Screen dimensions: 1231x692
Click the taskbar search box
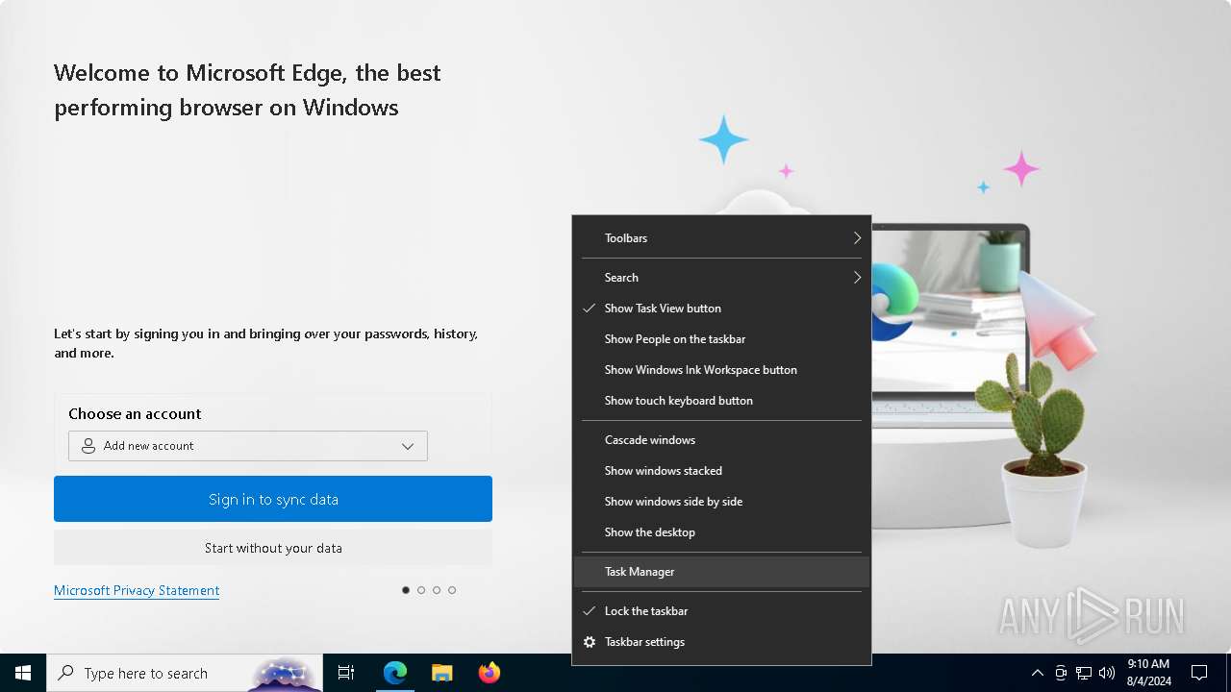tap(185, 673)
